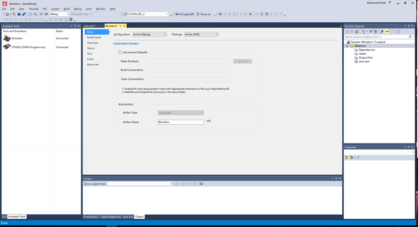Click the Save toolbar icon
This screenshot has height=227, width=418.
tap(19, 14)
